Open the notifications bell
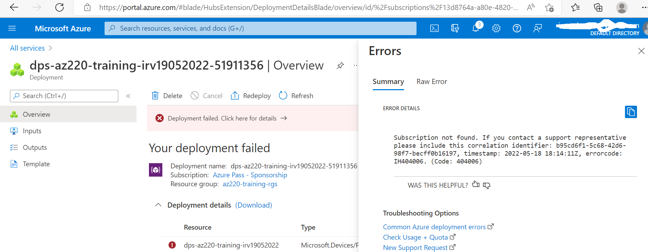648x252 pixels. (x=476, y=28)
